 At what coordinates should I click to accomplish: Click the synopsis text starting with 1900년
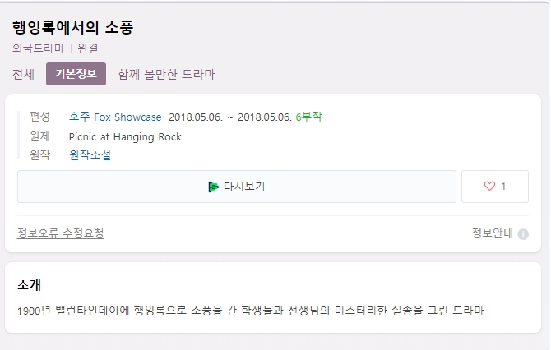point(251,311)
